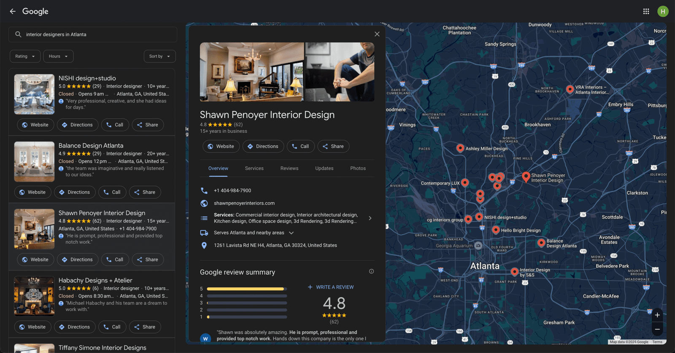Expand Serves Atlanta and nearby areas
The width and height of the screenshot is (675, 353).
[291, 233]
